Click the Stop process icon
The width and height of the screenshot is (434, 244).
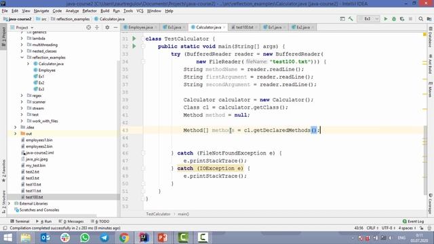[410, 19]
